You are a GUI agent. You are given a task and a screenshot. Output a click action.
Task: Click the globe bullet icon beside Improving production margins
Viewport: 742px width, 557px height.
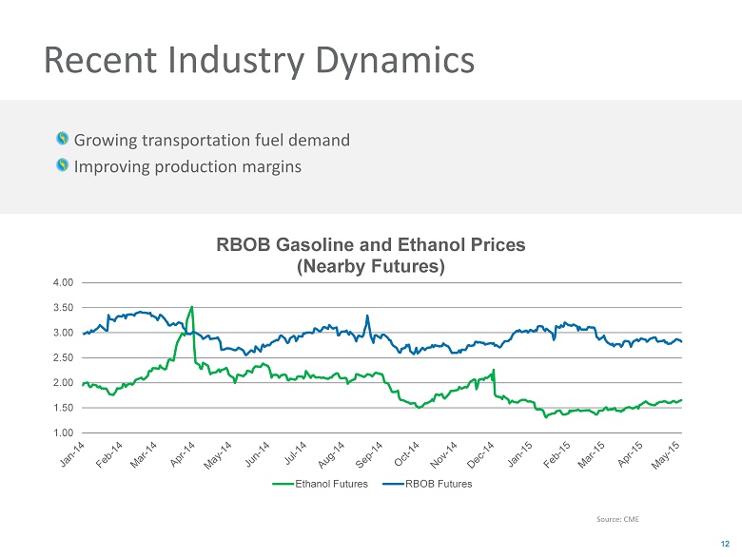pyautogui.click(x=63, y=166)
